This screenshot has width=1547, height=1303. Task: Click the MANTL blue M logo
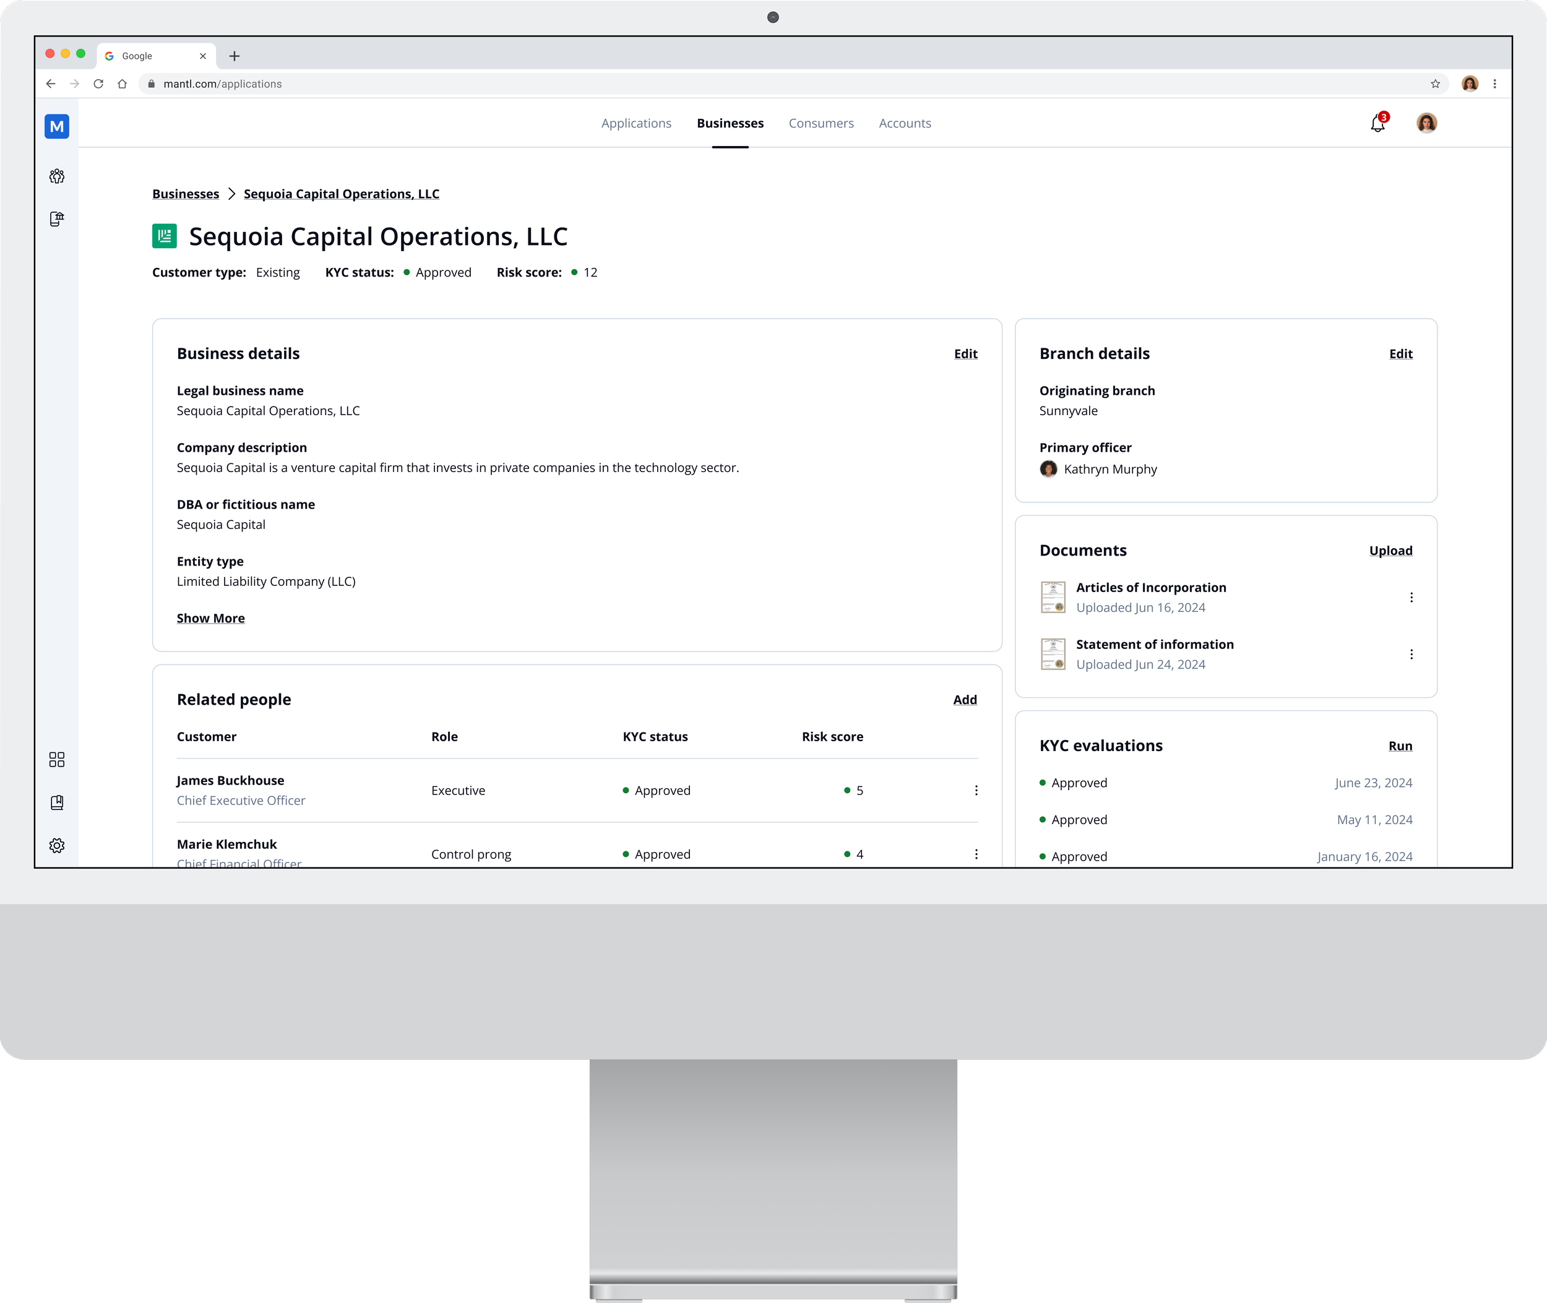(x=57, y=126)
